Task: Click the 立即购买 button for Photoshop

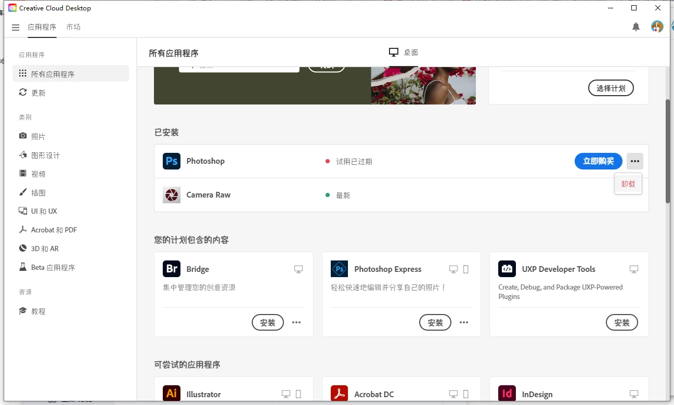Action: pos(598,161)
